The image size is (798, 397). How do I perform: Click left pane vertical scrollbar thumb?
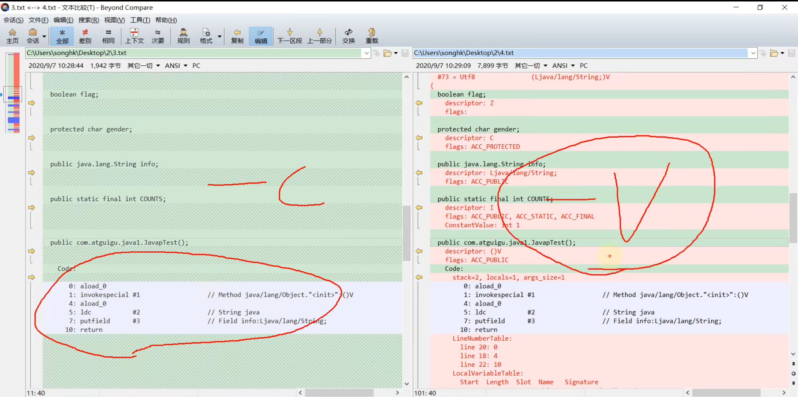[407, 233]
